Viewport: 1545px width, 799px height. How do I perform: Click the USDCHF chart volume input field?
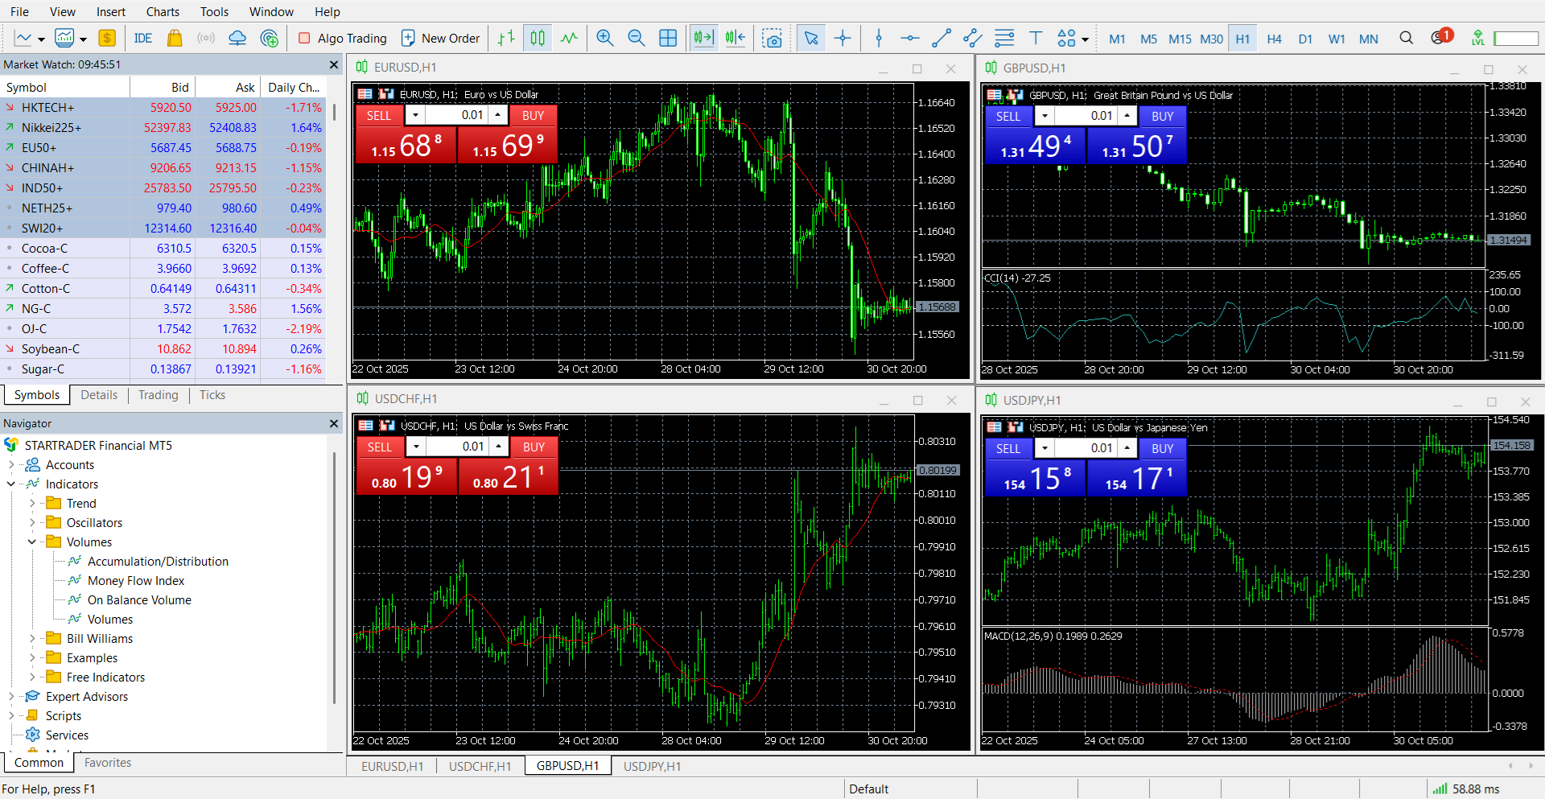pyautogui.click(x=458, y=447)
